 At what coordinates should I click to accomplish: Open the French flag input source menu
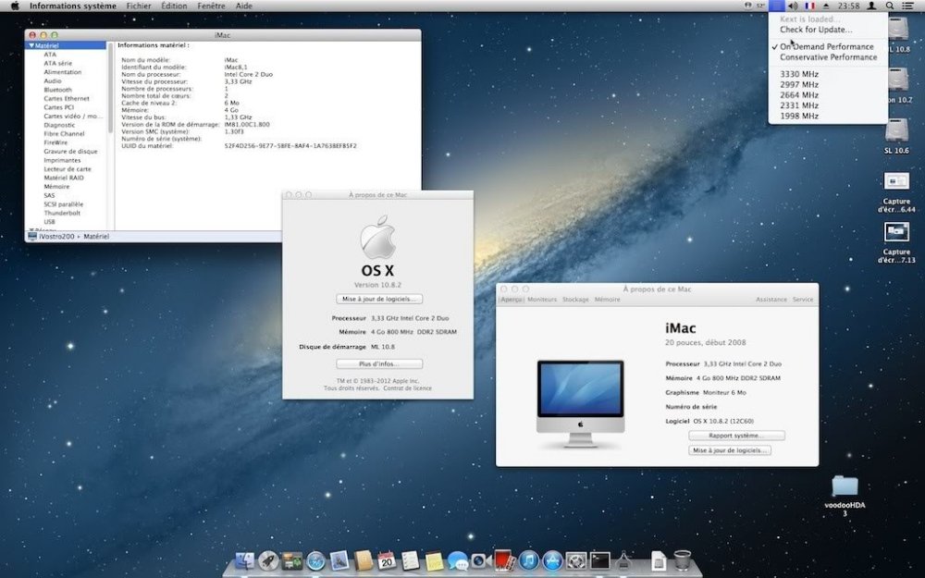pos(809,6)
